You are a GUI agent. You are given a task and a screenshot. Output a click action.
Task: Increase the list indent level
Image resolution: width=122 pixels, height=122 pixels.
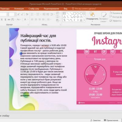[x=48, y=14]
